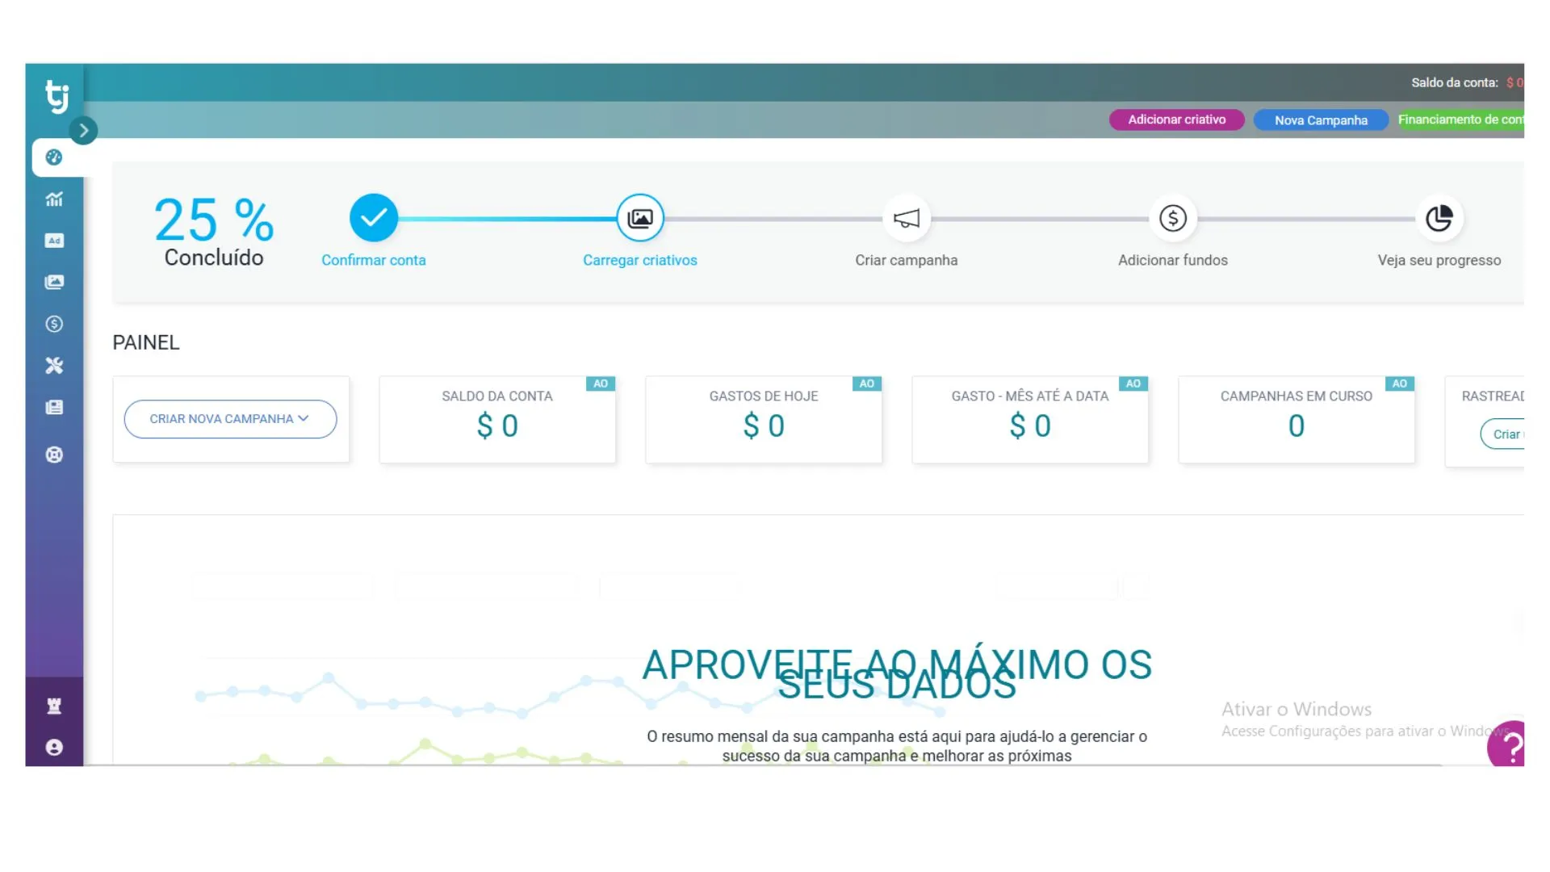Open the newspaper sidebar icon
The height and width of the screenshot is (872, 1550).
pos(54,408)
